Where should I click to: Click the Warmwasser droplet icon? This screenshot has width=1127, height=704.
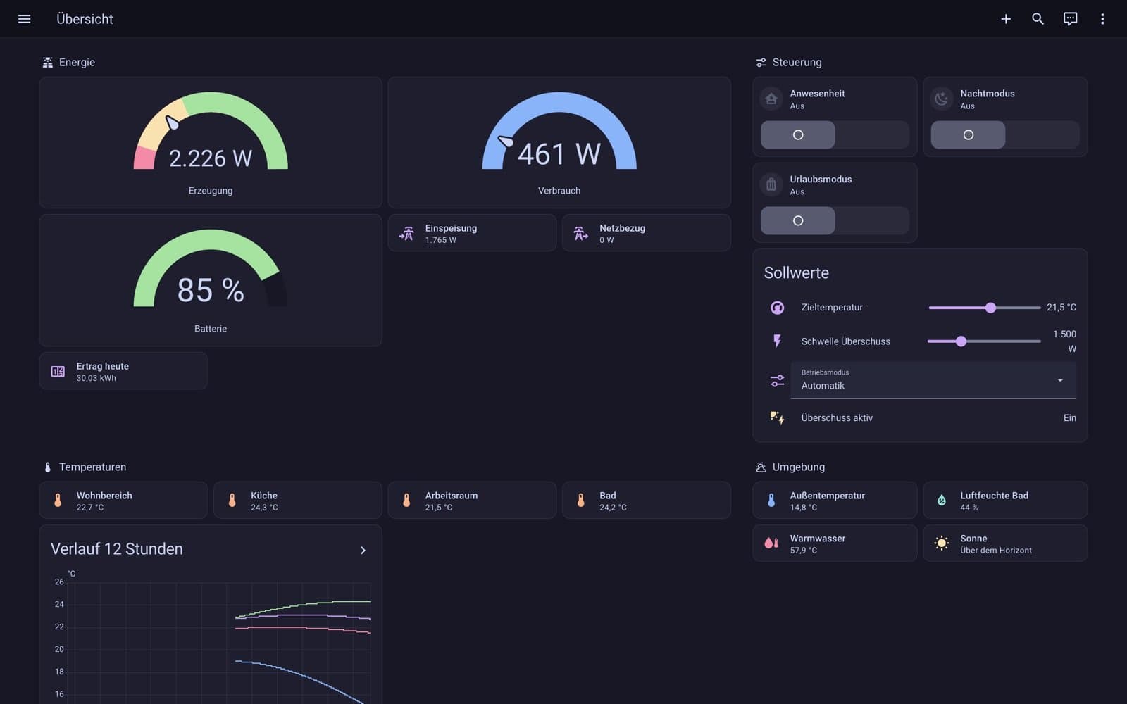tap(771, 543)
